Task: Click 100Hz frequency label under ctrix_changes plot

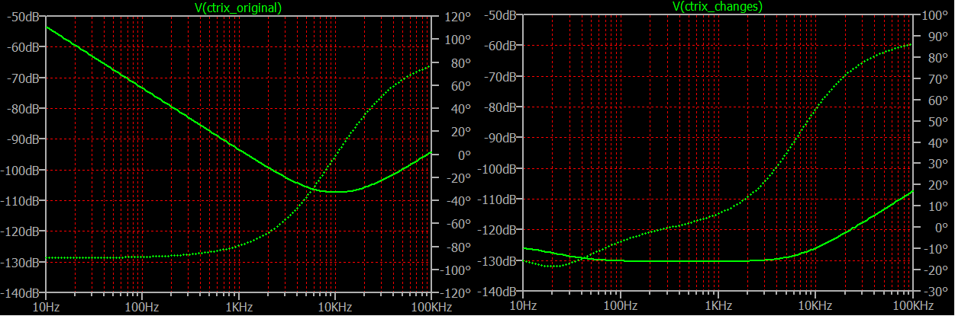Action: [621, 306]
